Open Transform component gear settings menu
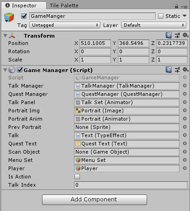The image size is (190, 211). [x=185, y=35]
